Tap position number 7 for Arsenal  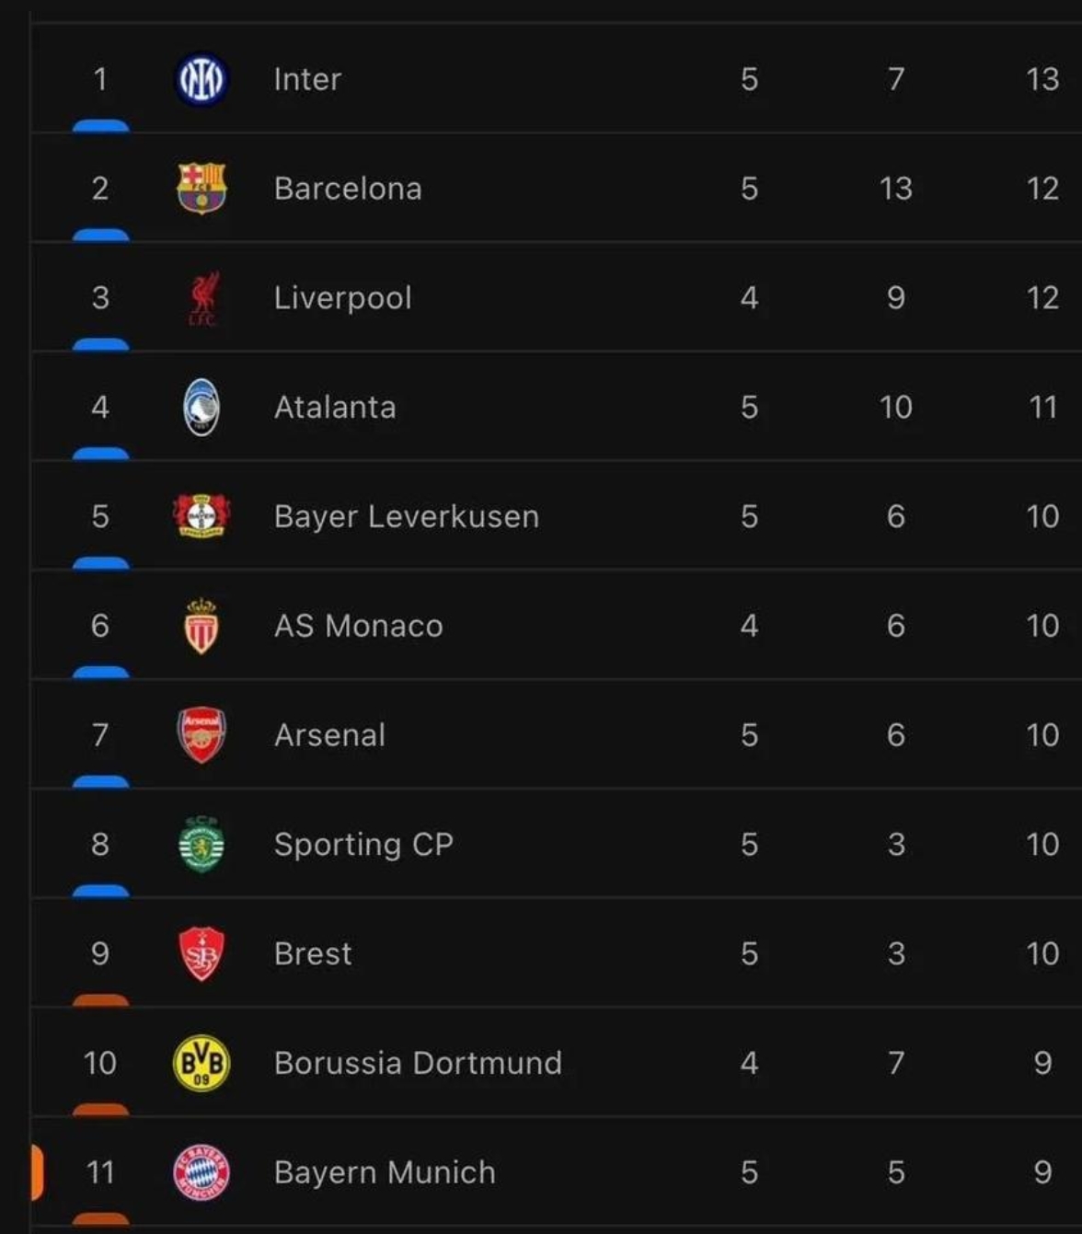pyautogui.click(x=100, y=734)
